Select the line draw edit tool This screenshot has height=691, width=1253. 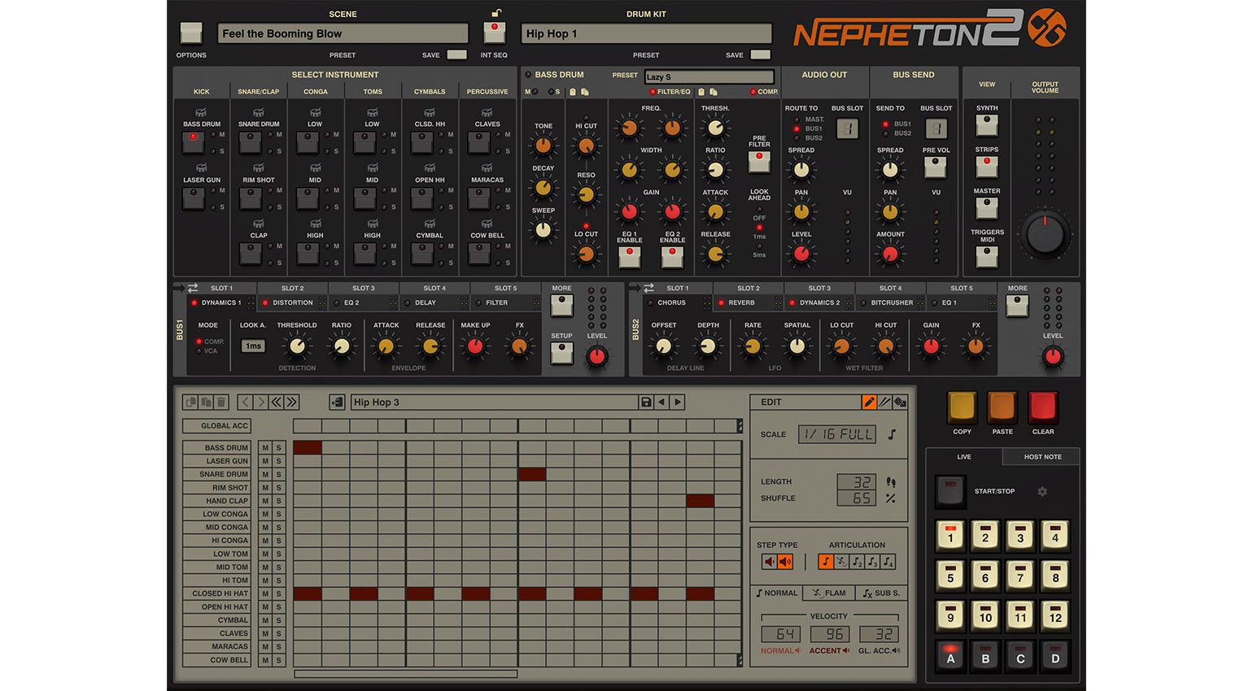pos(884,402)
